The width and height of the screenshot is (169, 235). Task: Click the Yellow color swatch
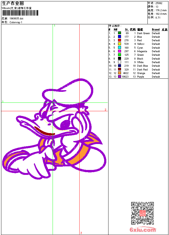tap(119, 44)
